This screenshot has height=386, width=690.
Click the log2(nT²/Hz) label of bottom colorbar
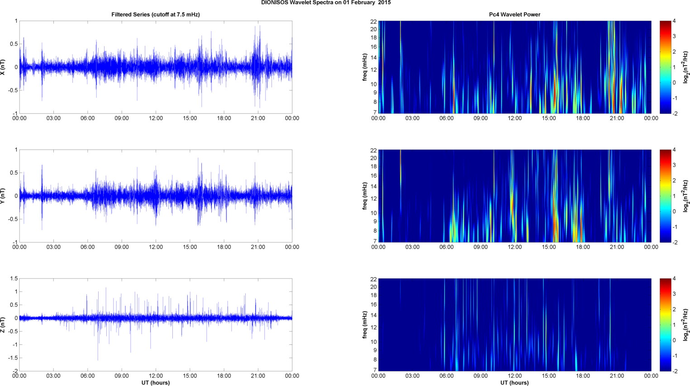686,325
